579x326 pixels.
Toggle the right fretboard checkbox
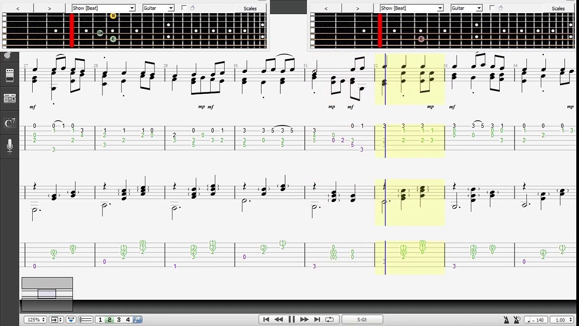492,8
